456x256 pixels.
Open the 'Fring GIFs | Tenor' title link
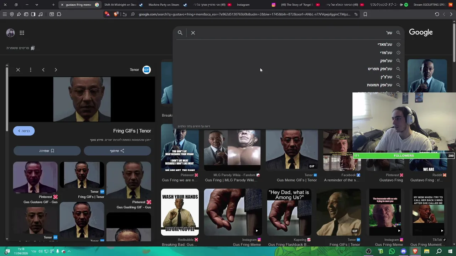pyautogui.click(x=132, y=131)
